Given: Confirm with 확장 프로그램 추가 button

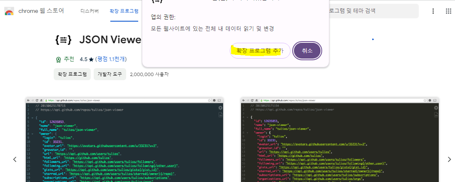Looking at the screenshot, I should (260, 51).
